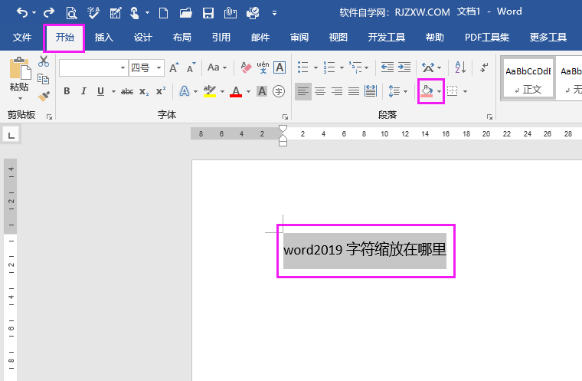The width and height of the screenshot is (582, 381).
Task: Open the font name combo box dropdown
Action: pos(123,67)
